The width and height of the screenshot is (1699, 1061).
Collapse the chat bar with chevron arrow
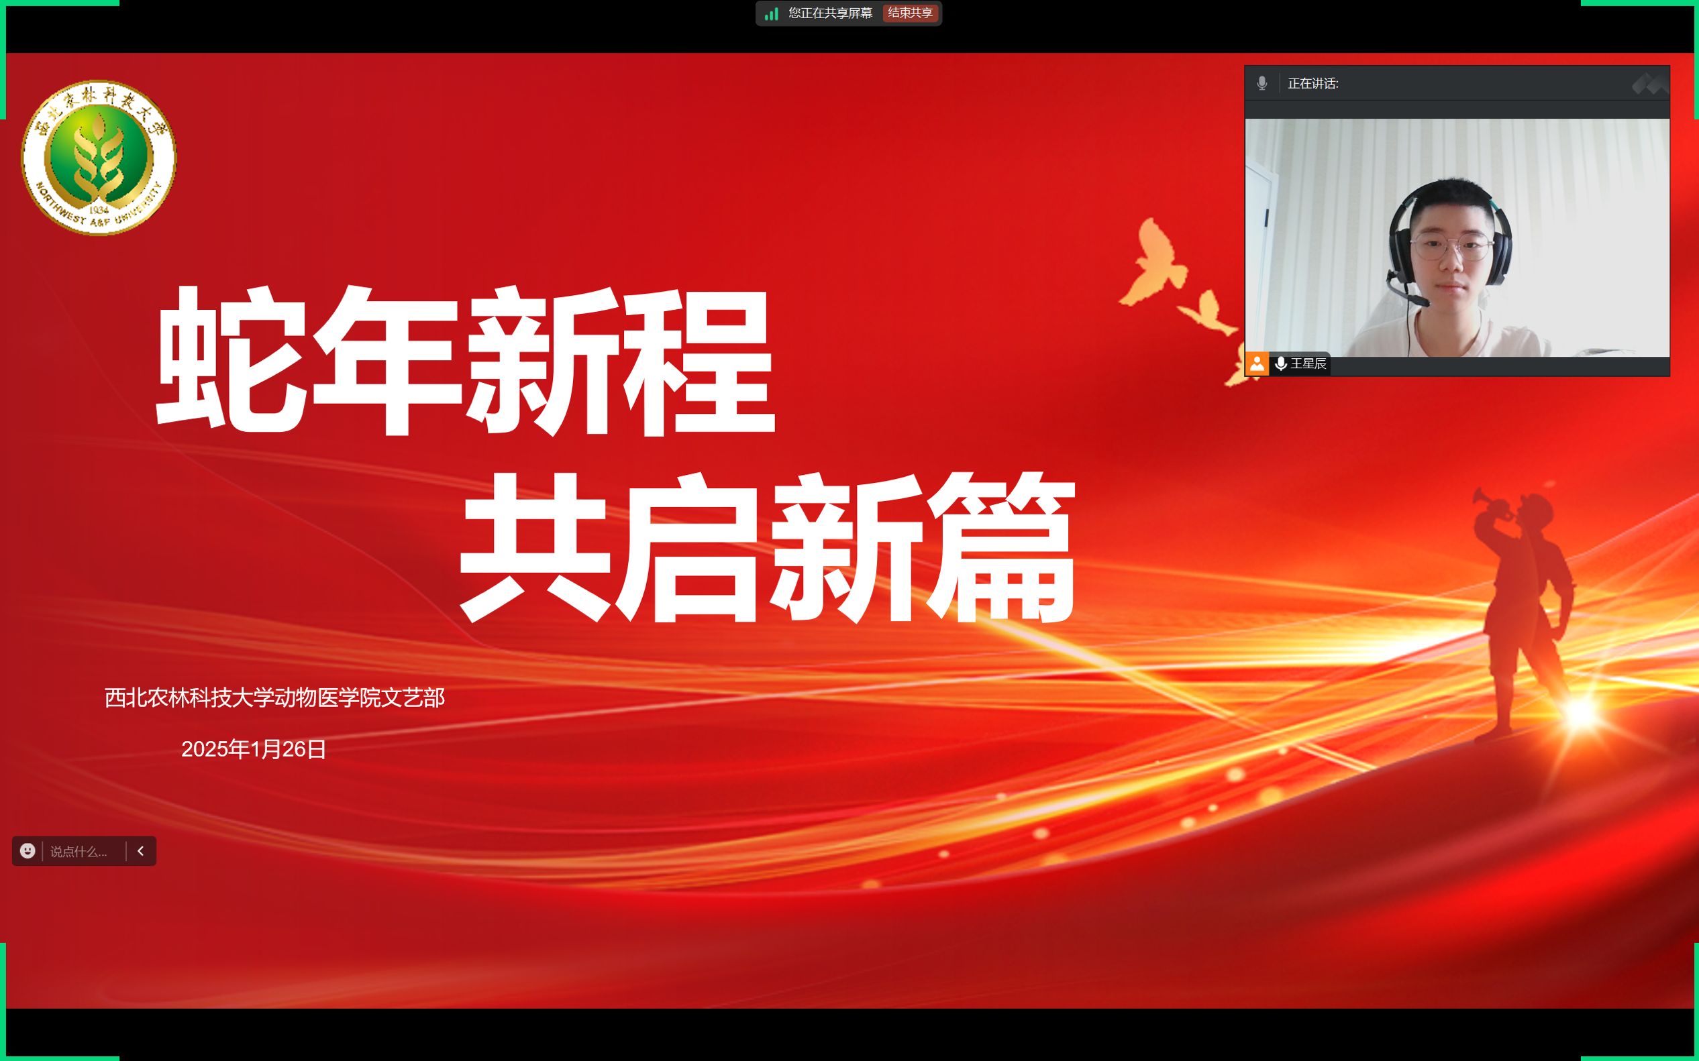tap(140, 850)
